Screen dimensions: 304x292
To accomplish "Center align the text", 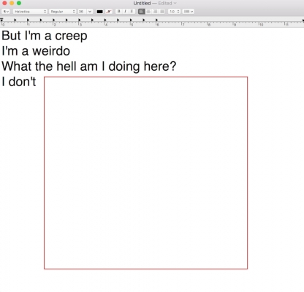I will [148, 12].
